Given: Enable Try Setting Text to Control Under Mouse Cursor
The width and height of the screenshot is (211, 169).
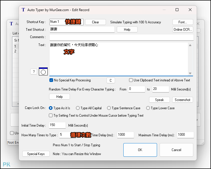Looking at the screenshot, I should point(51,116).
